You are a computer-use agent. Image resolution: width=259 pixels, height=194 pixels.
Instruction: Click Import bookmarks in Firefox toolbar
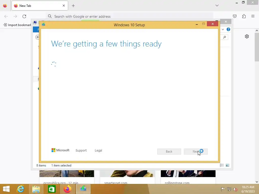[17, 25]
